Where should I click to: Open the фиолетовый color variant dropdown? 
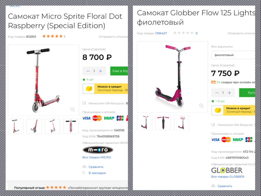click(234, 55)
